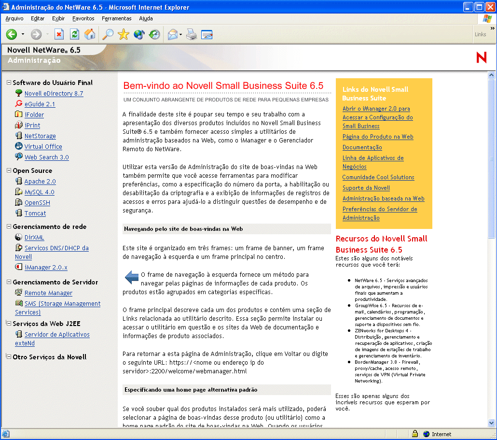Open the Ajuda menu

146,18
